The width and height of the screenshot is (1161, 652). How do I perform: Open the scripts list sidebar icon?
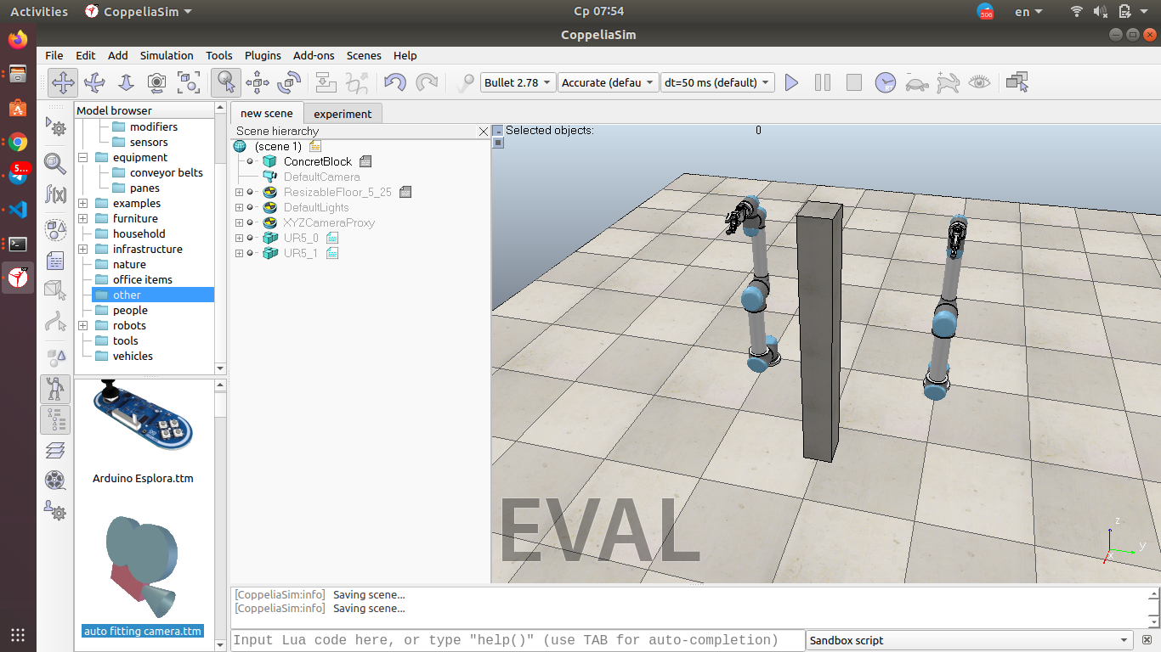pyautogui.click(x=55, y=261)
